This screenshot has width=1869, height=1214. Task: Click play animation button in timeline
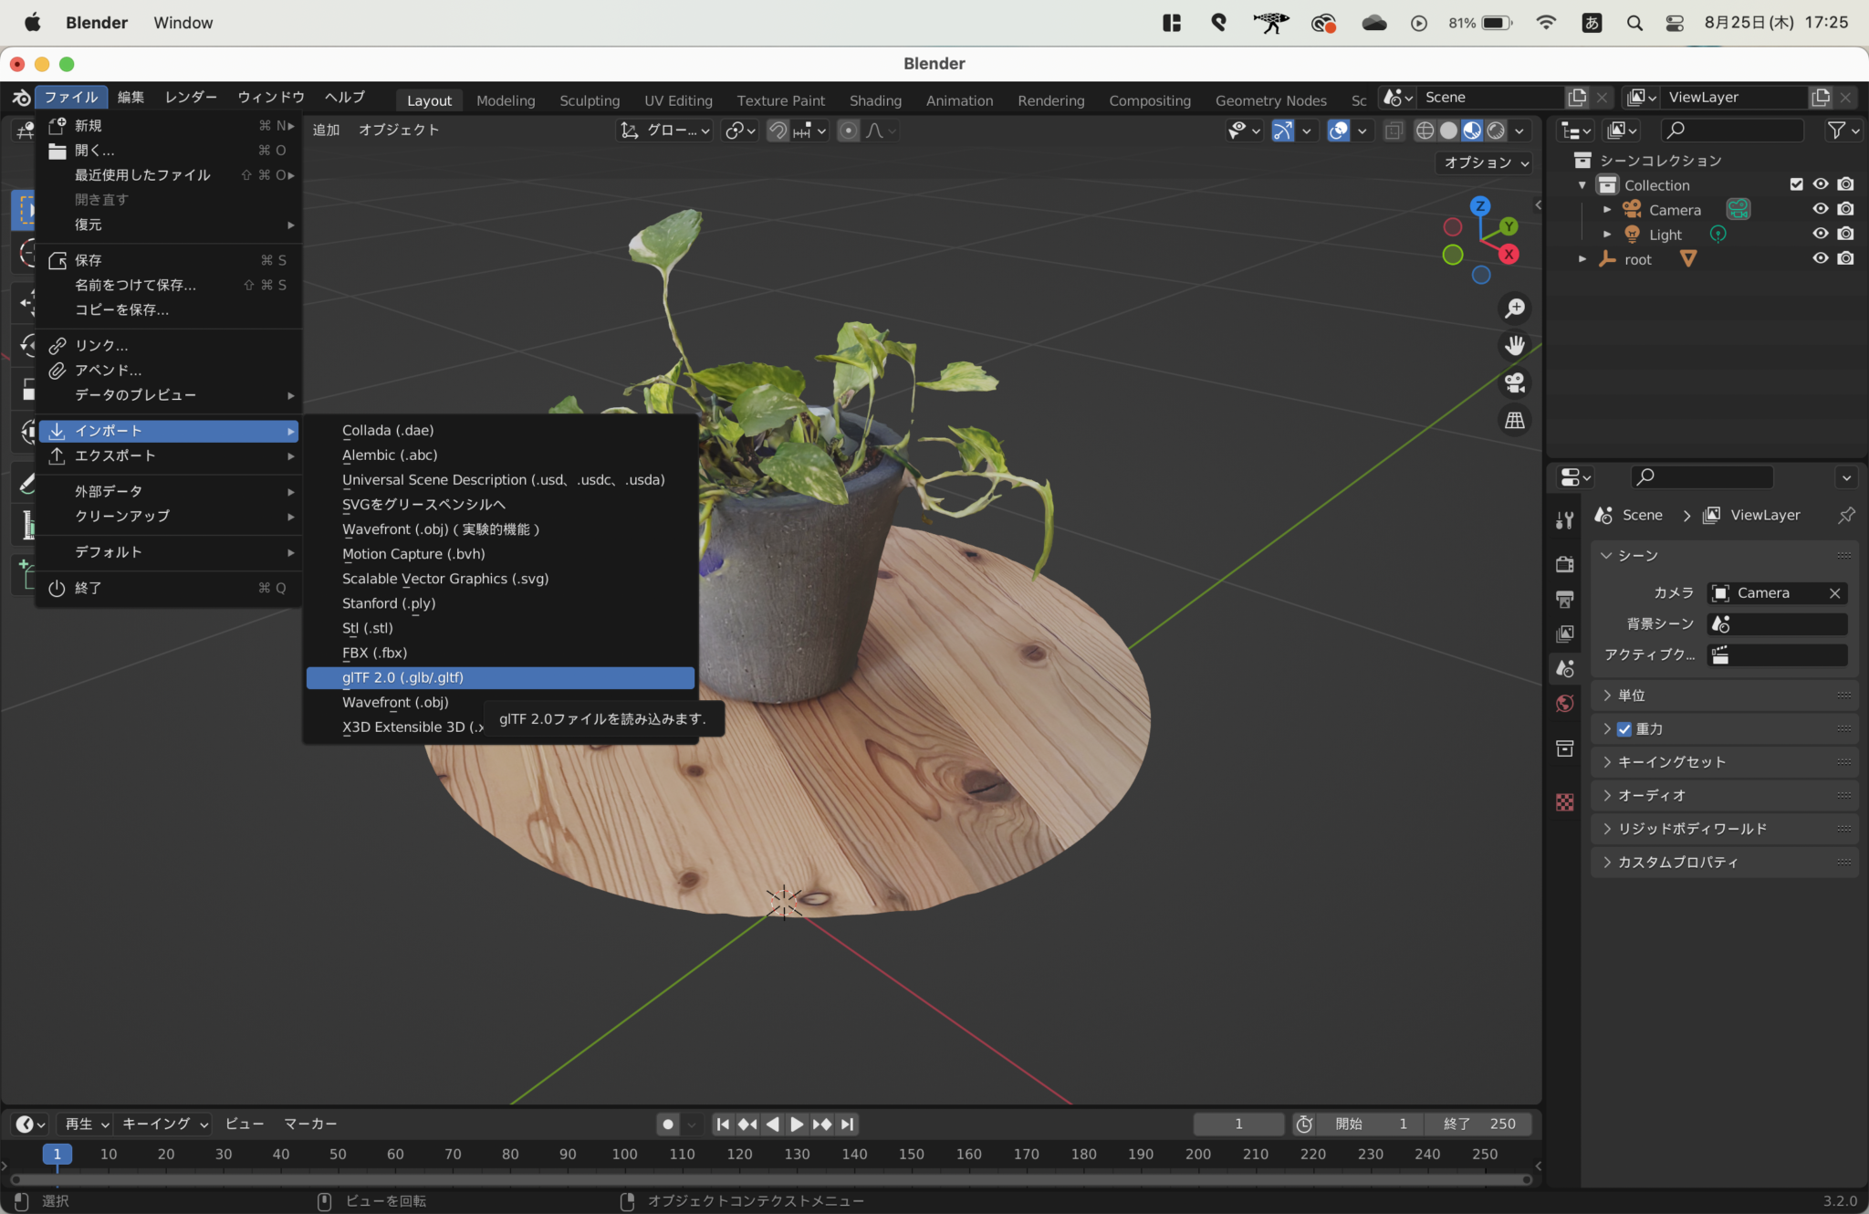point(797,1125)
